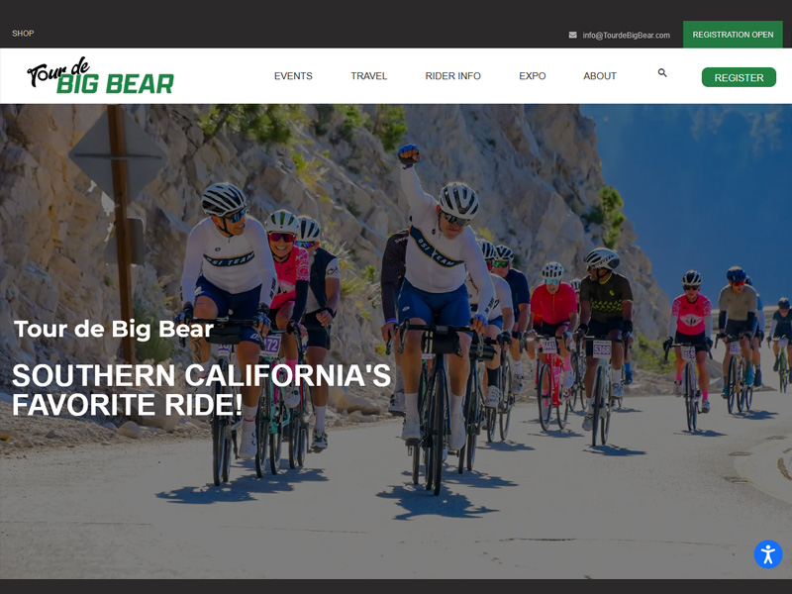The image size is (792, 594).
Task: Click the email envelope icon
Action: (573, 35)
